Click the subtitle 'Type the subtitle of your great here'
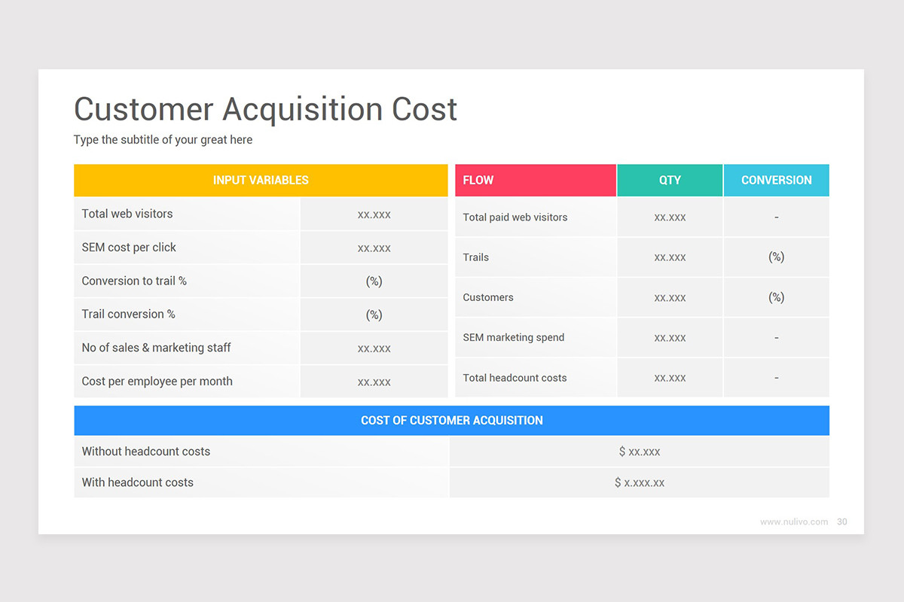Image resolution: width=904 pixels, height=602 pixels. coord(163,140)
